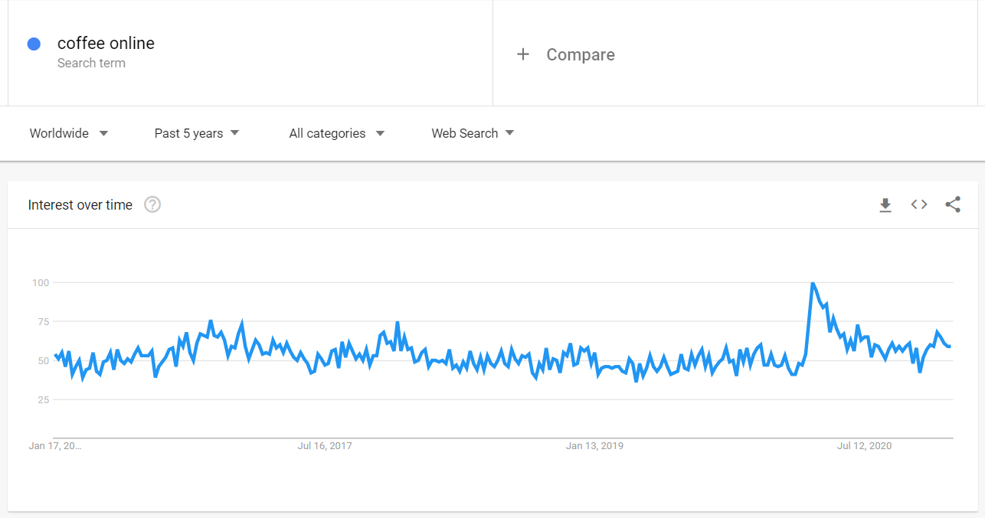Image resolution: width=985 pixels, height=518 pixels.
Task: Add a comparison term via Compare
Action: click(580, 54)
